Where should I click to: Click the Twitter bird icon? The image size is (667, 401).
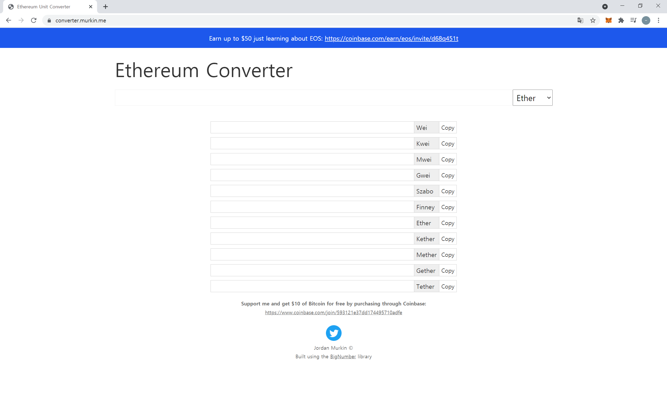pyautogui.click(x=333, y=333)
